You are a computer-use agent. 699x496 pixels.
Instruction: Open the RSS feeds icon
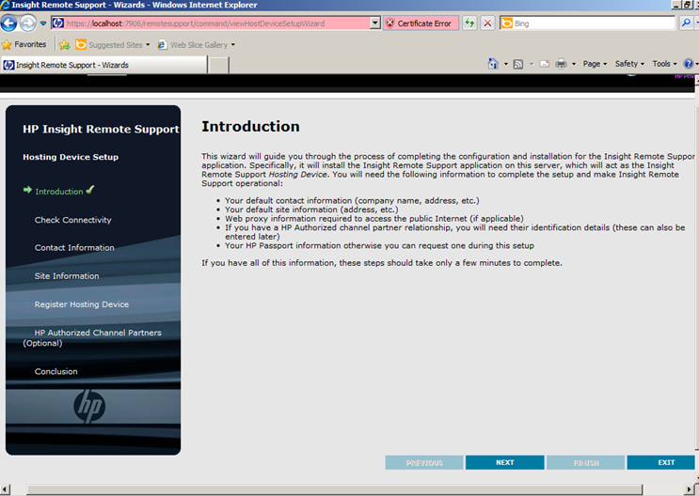(518, 64)
